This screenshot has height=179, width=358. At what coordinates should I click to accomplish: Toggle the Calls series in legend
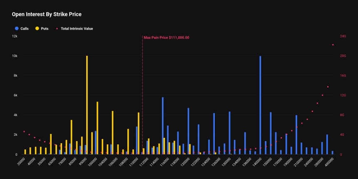pos(24,29)
